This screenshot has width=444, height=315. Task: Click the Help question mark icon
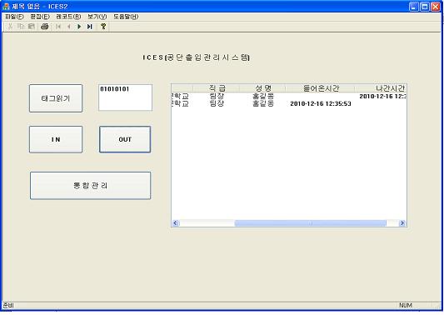point(103,27)
